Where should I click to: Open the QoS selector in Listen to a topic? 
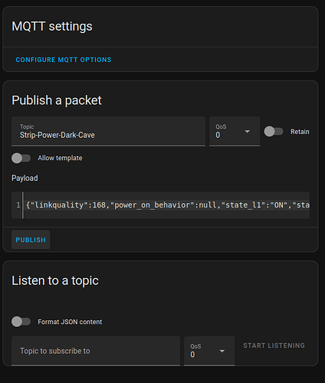[x=209, y=351]
